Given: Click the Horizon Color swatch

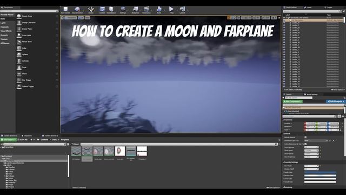Looking at the screenshot, I should coord(320,175).
